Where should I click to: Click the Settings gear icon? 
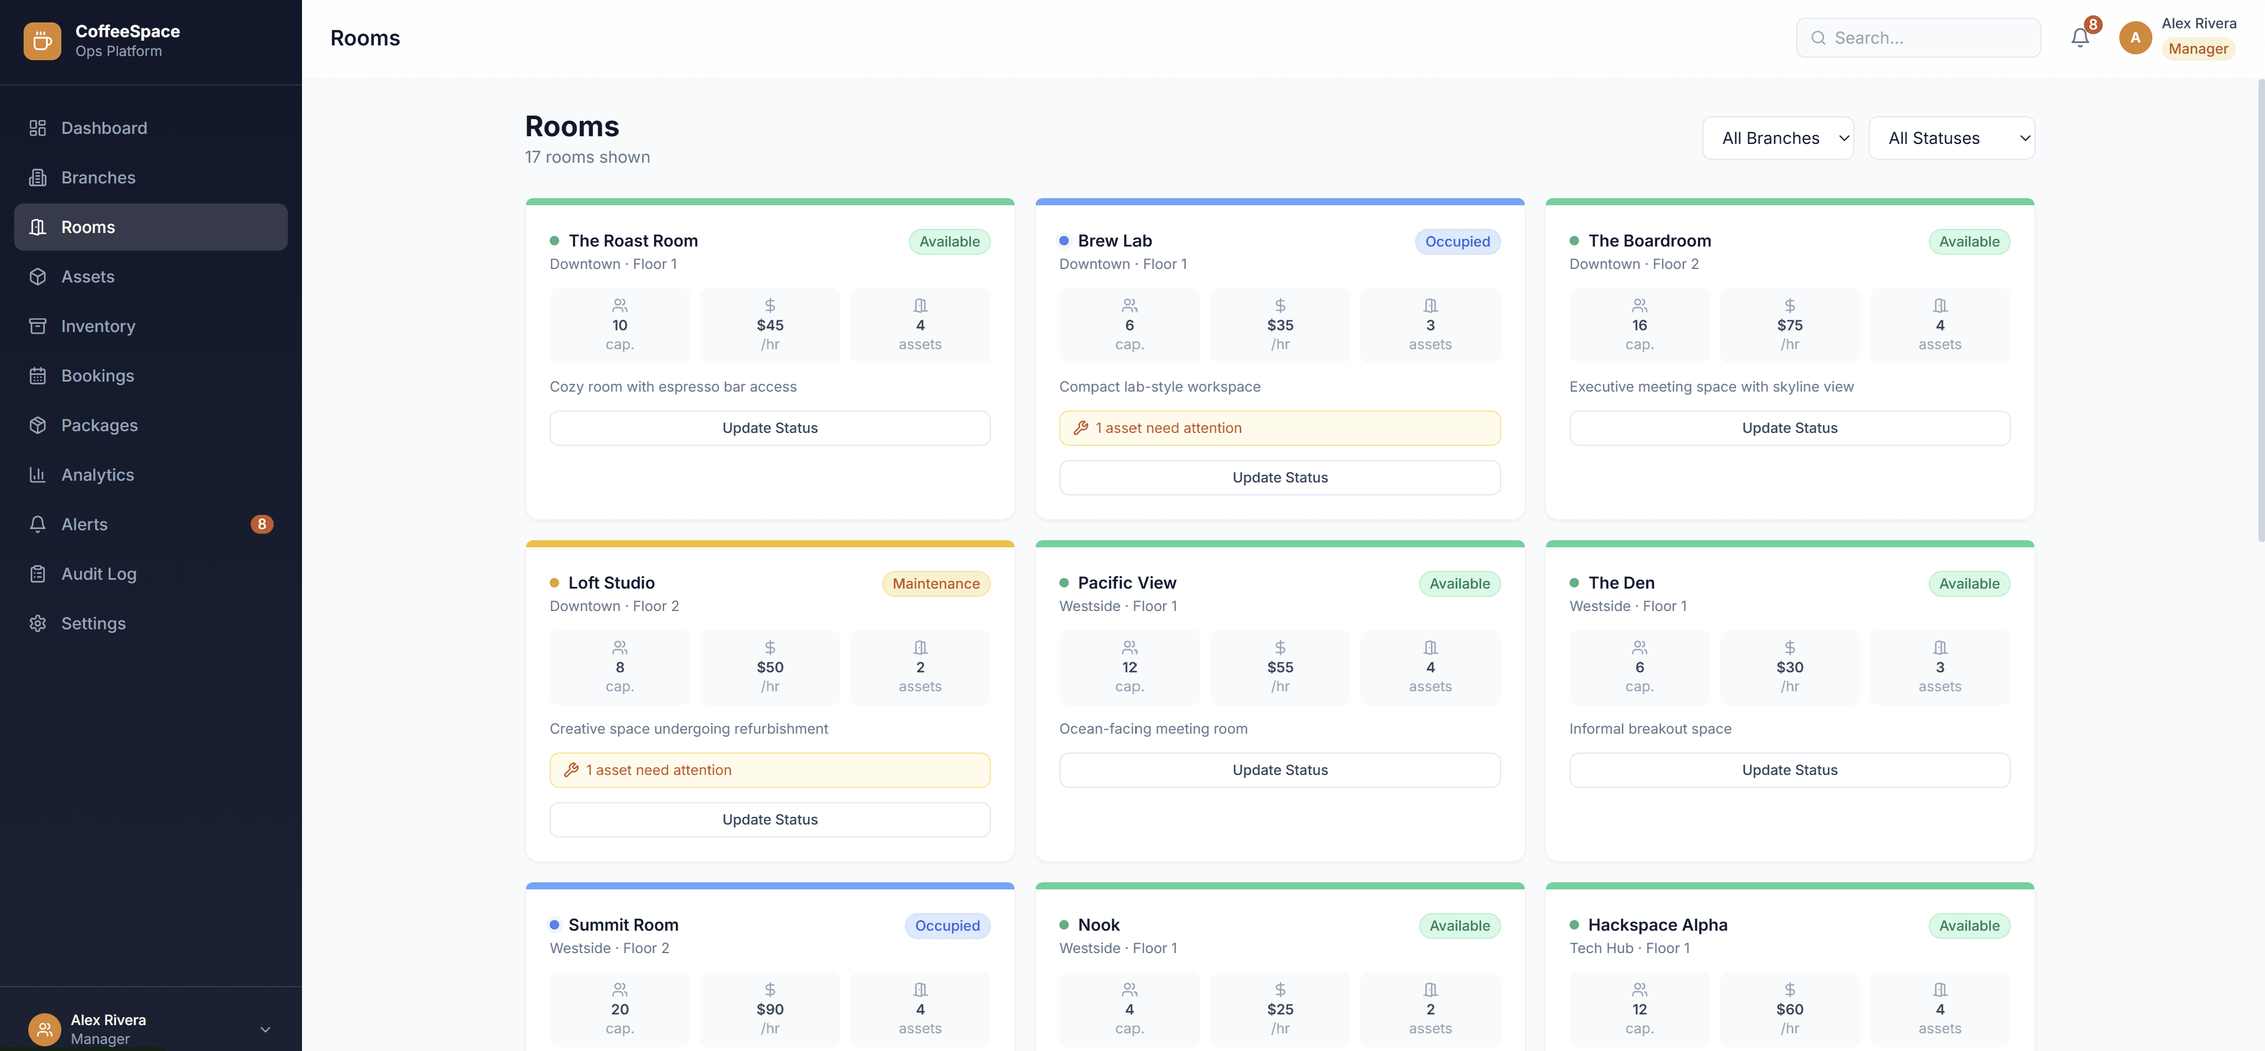(x=37, y=623)
